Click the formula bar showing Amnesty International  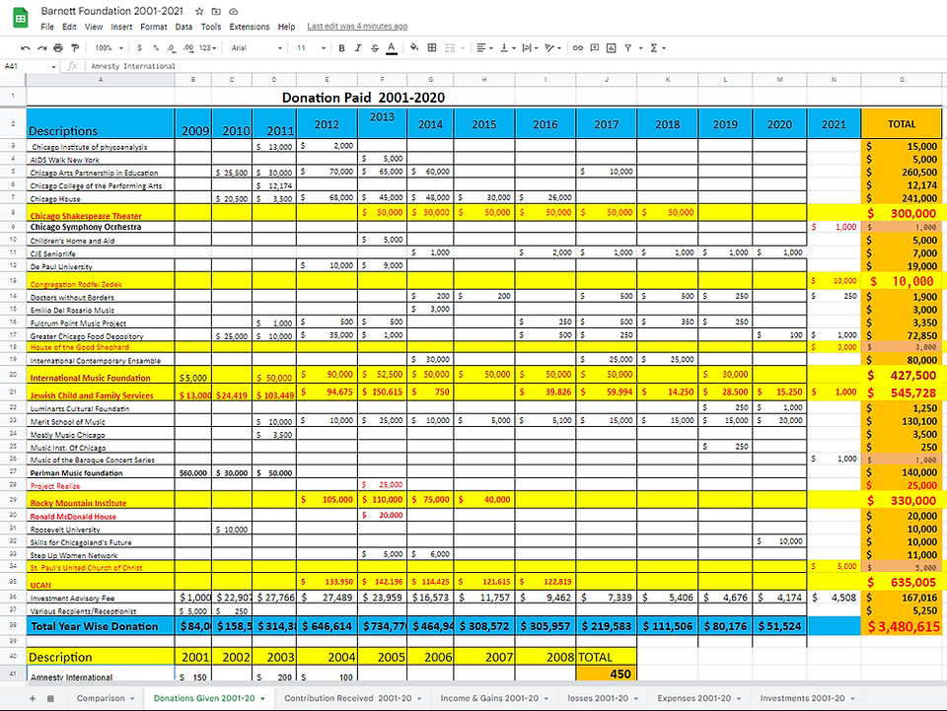(x=516, y=66)
